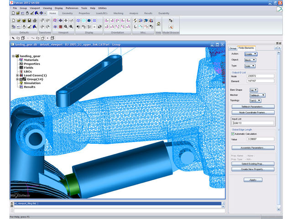Toggle the Automatic Calculation checkbox
Viewport: 292px width, 219px height.
(x=232, y=134)
